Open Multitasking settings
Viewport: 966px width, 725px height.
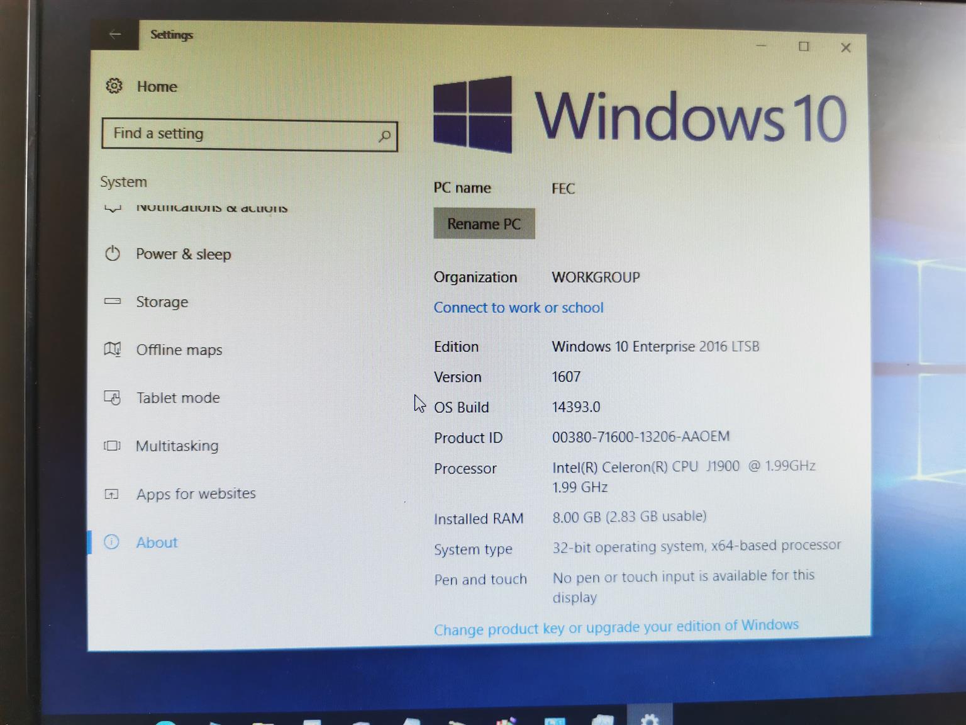[x=177, y=446]
